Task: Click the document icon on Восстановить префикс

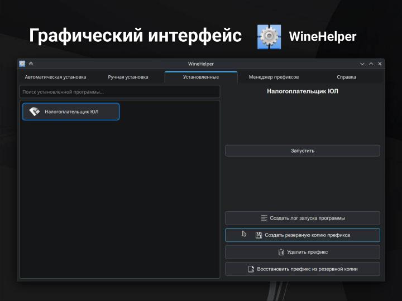Action: [251, 269]
